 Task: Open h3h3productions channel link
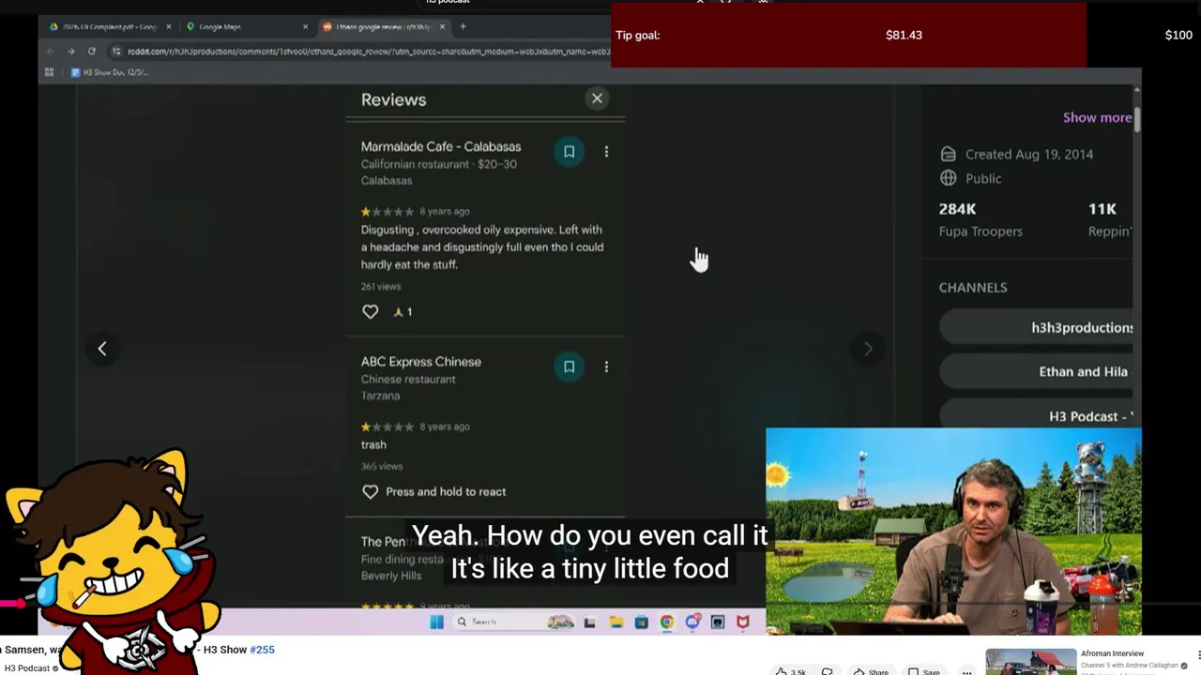(x=1037, y=327)
